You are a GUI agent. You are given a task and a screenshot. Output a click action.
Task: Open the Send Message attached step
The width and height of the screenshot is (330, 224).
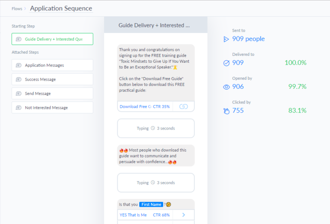[52, 93]
